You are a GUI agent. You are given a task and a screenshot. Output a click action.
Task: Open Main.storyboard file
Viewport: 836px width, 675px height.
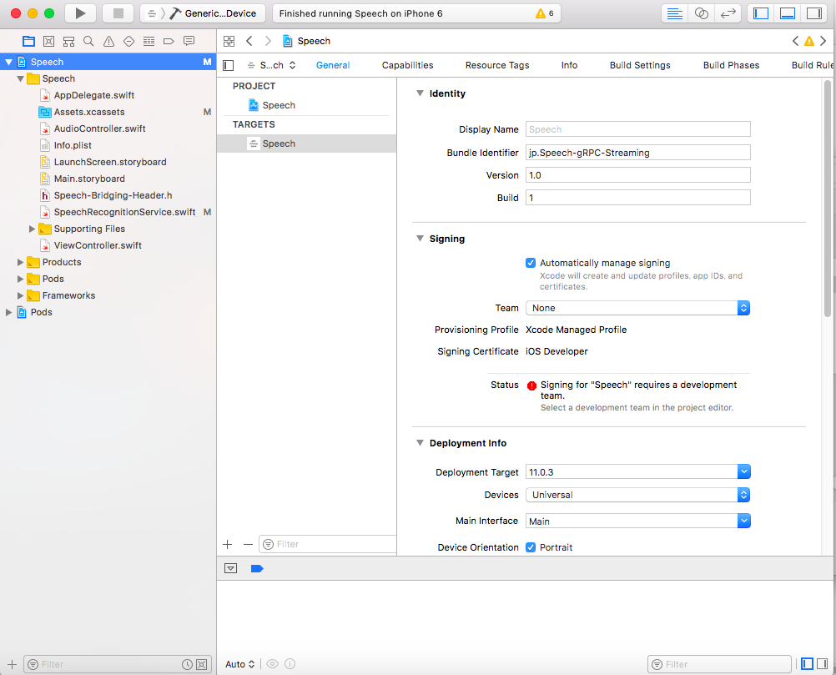pos(89,179)
